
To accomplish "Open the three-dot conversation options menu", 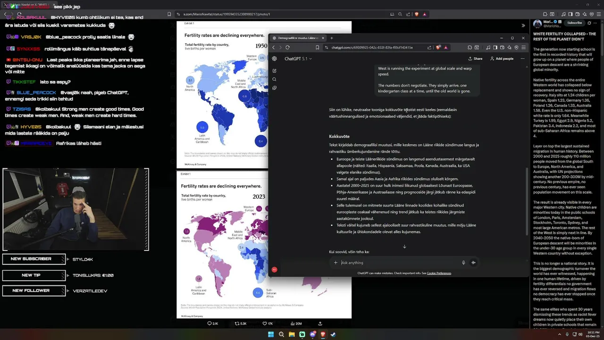I will [x=522, y=59].
